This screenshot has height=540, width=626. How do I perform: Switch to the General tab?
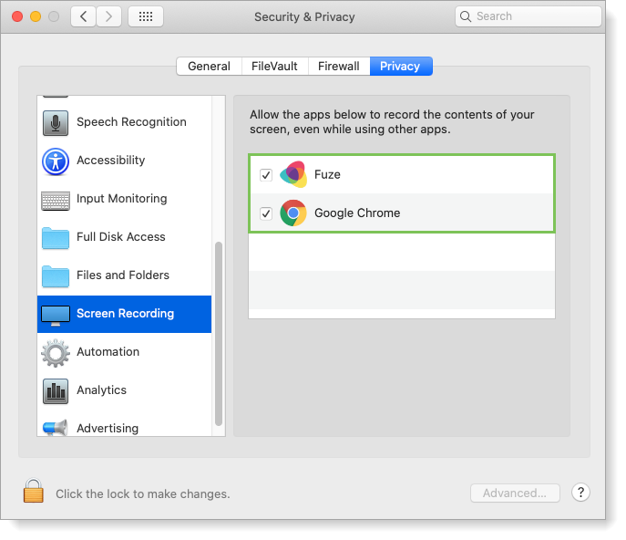point(210,66)
